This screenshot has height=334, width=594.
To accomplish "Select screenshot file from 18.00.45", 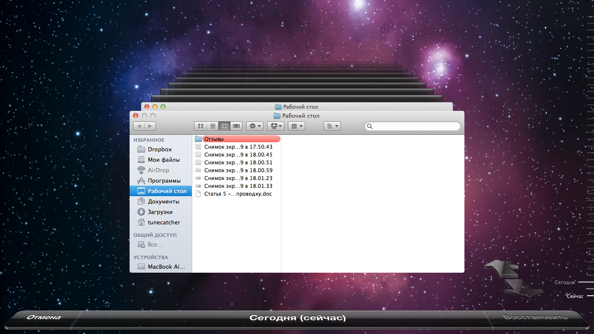I will coord(237,155).
